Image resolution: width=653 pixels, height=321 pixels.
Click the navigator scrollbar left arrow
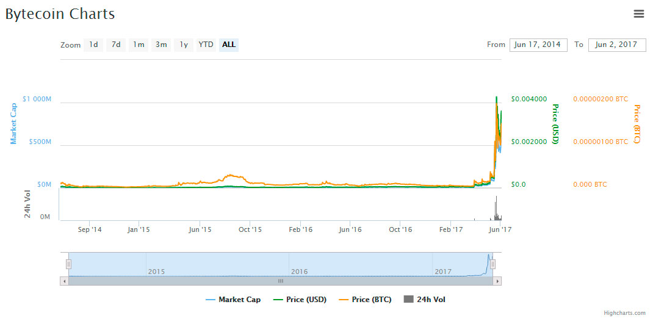pos(64,281)
